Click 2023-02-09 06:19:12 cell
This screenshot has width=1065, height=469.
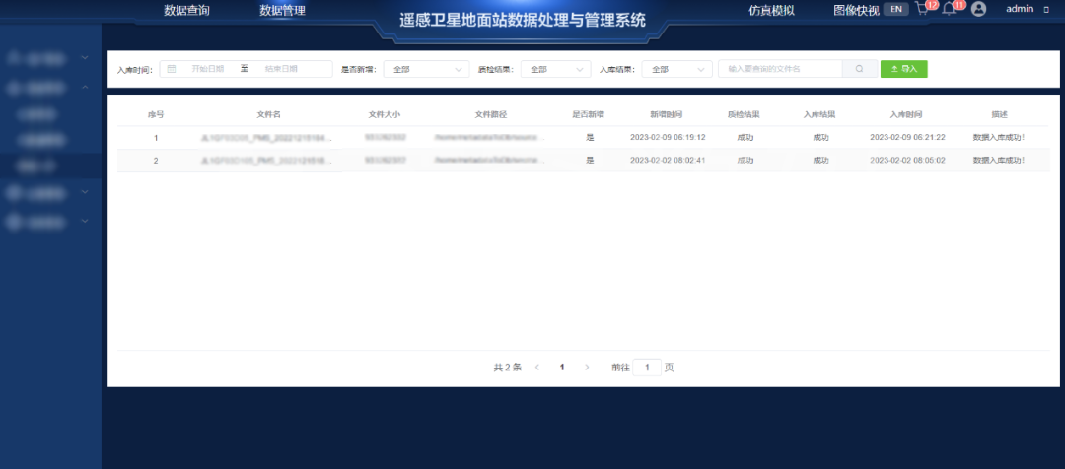click(668, 137)
